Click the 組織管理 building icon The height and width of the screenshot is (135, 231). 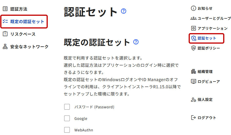coord(193,71)
